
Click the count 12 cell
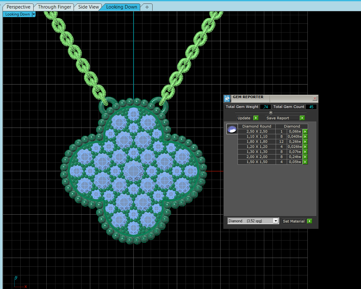click(x=281, y=142)
